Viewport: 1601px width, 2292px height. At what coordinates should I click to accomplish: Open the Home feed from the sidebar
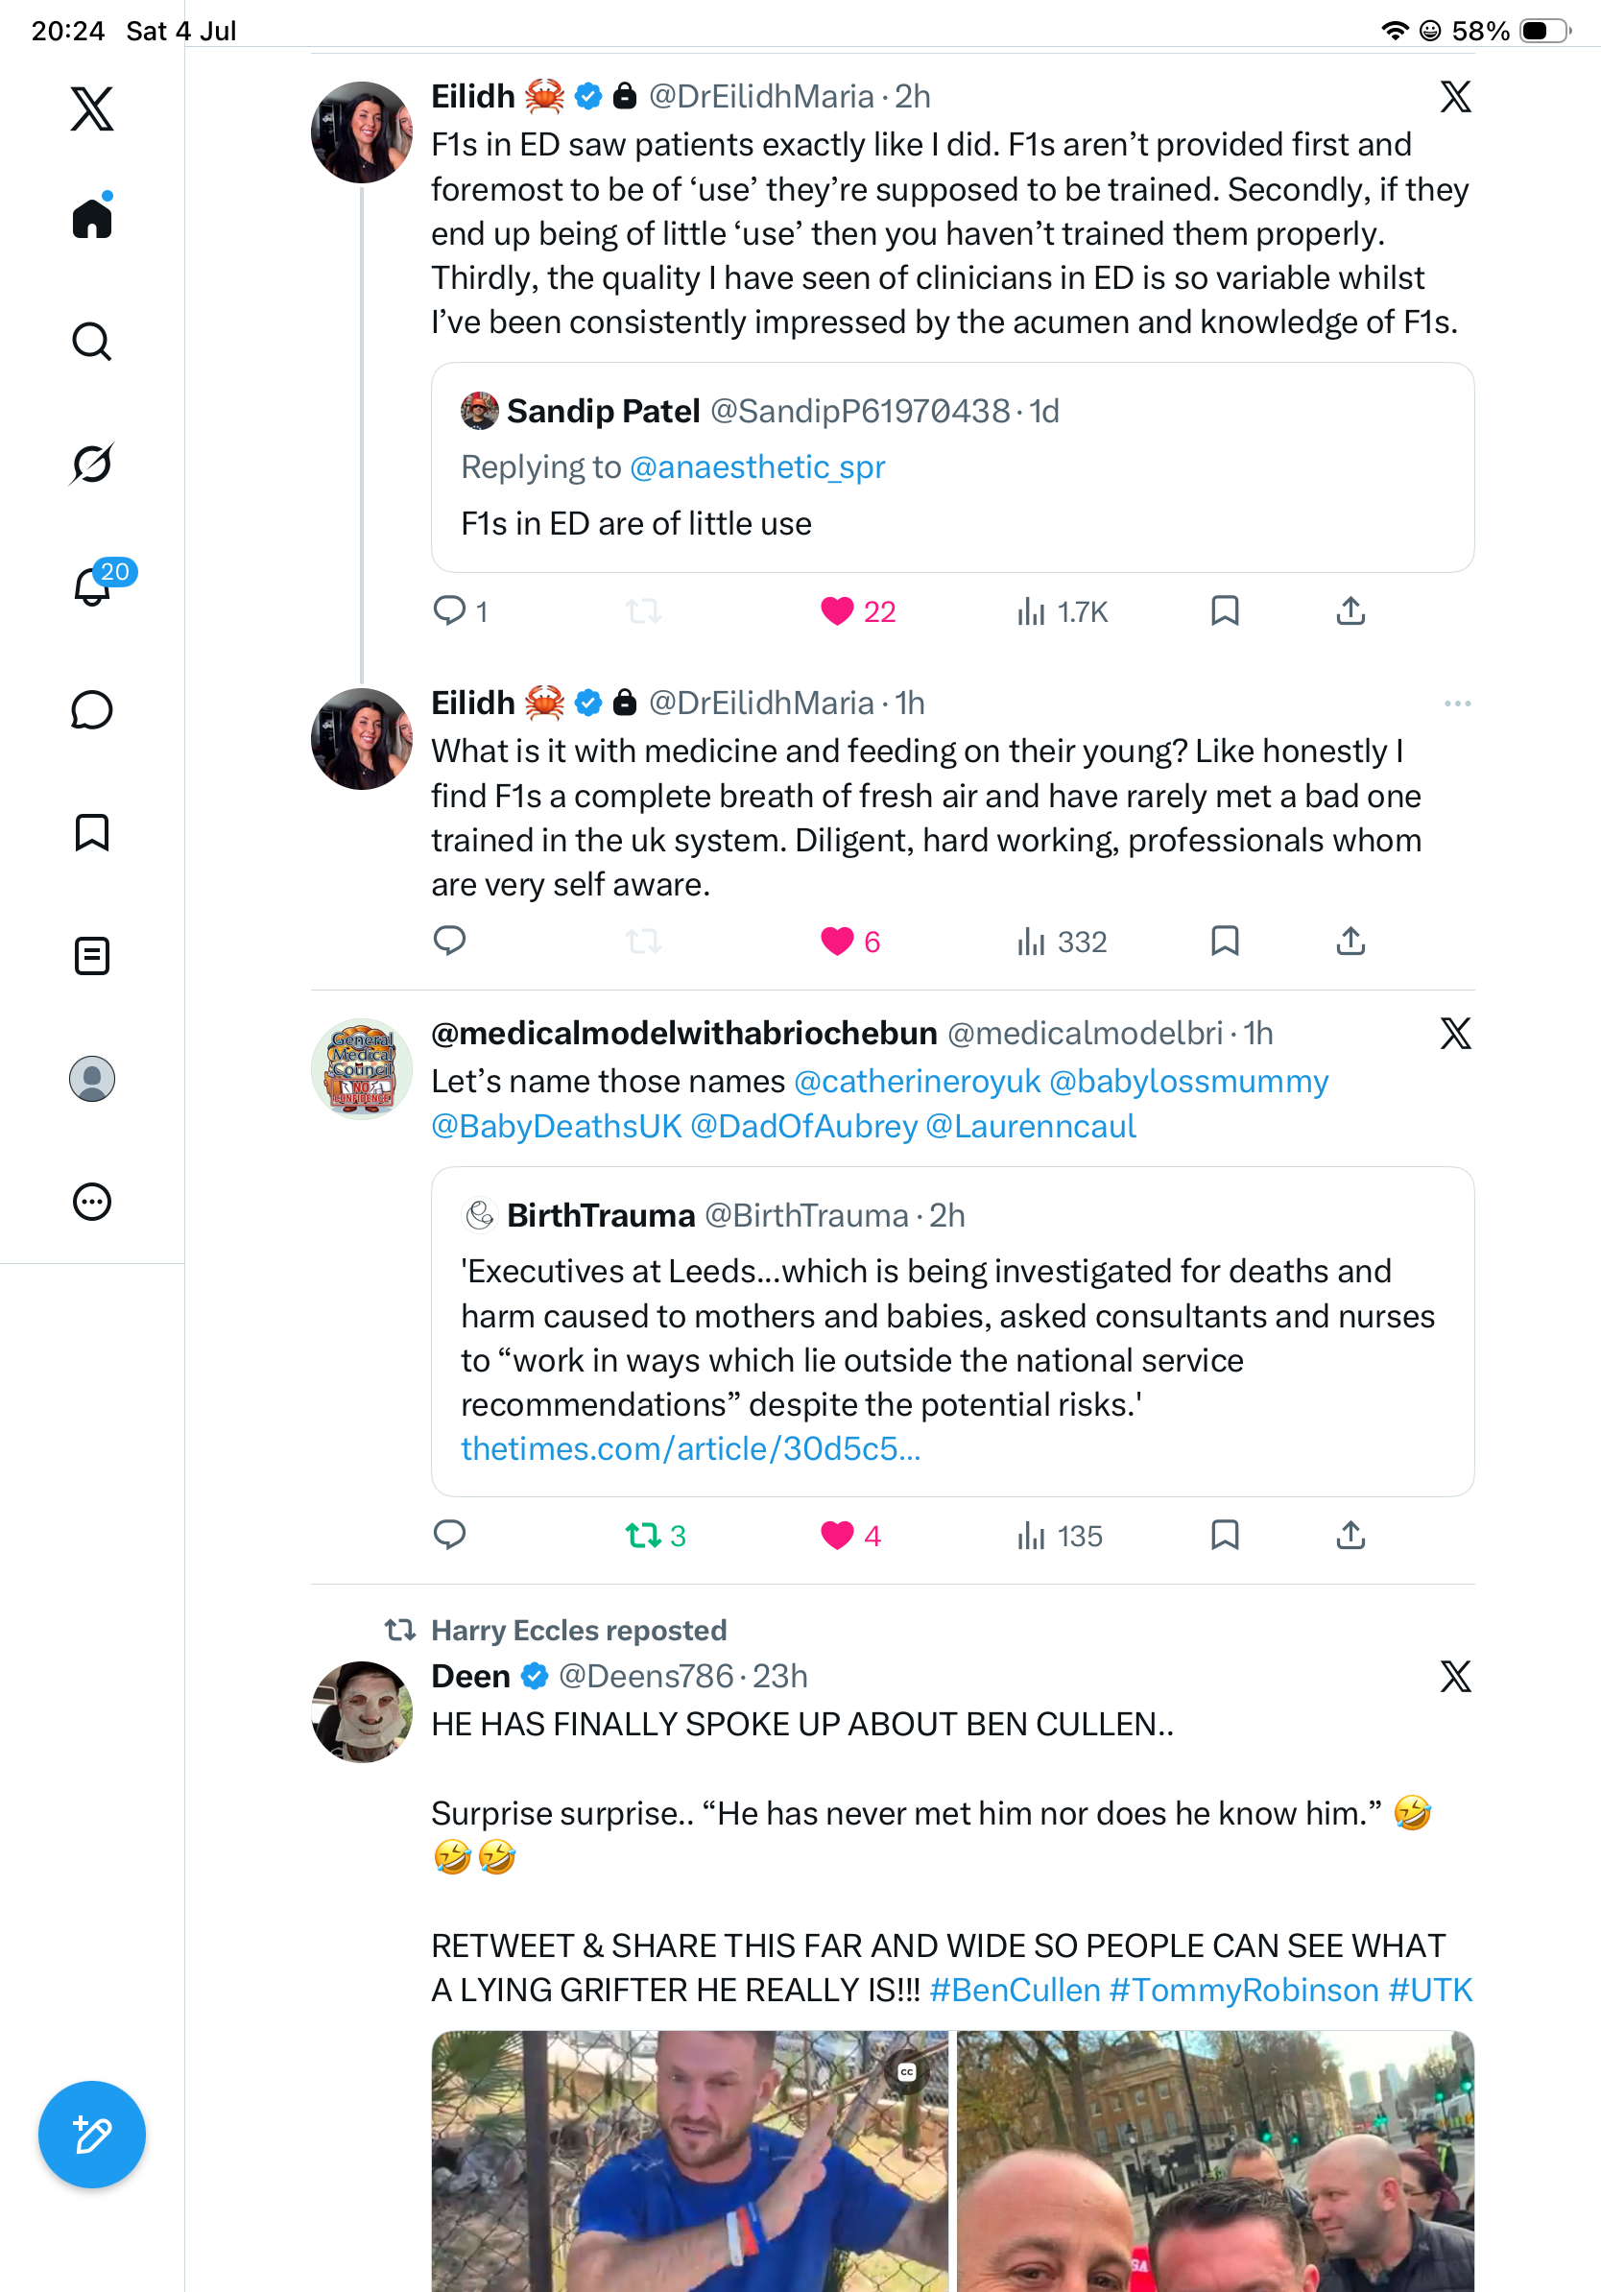pos(92,218)
